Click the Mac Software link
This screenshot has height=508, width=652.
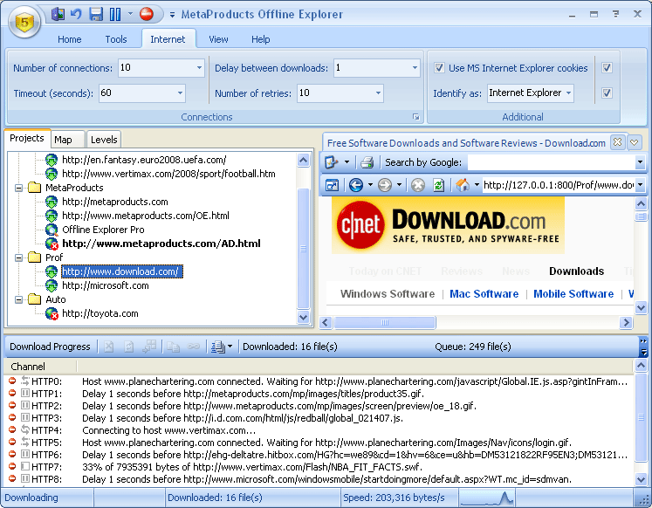pos(484,294)
